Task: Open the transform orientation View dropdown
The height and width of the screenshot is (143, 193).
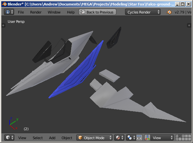Action: pos(162,138)
